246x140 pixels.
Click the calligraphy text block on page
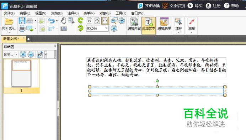tap(156, 67)
